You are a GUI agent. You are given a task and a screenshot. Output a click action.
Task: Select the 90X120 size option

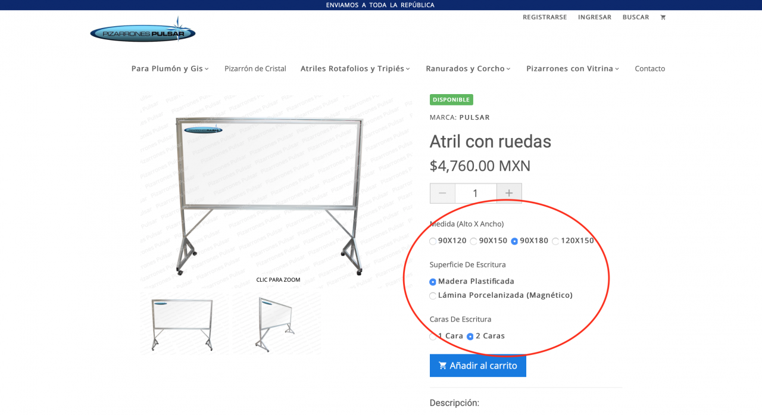point(433,241)
